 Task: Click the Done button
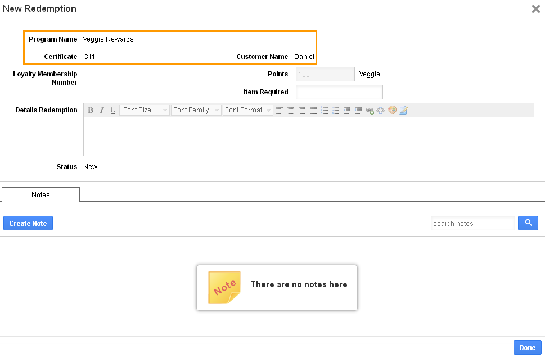pos(527,347)
